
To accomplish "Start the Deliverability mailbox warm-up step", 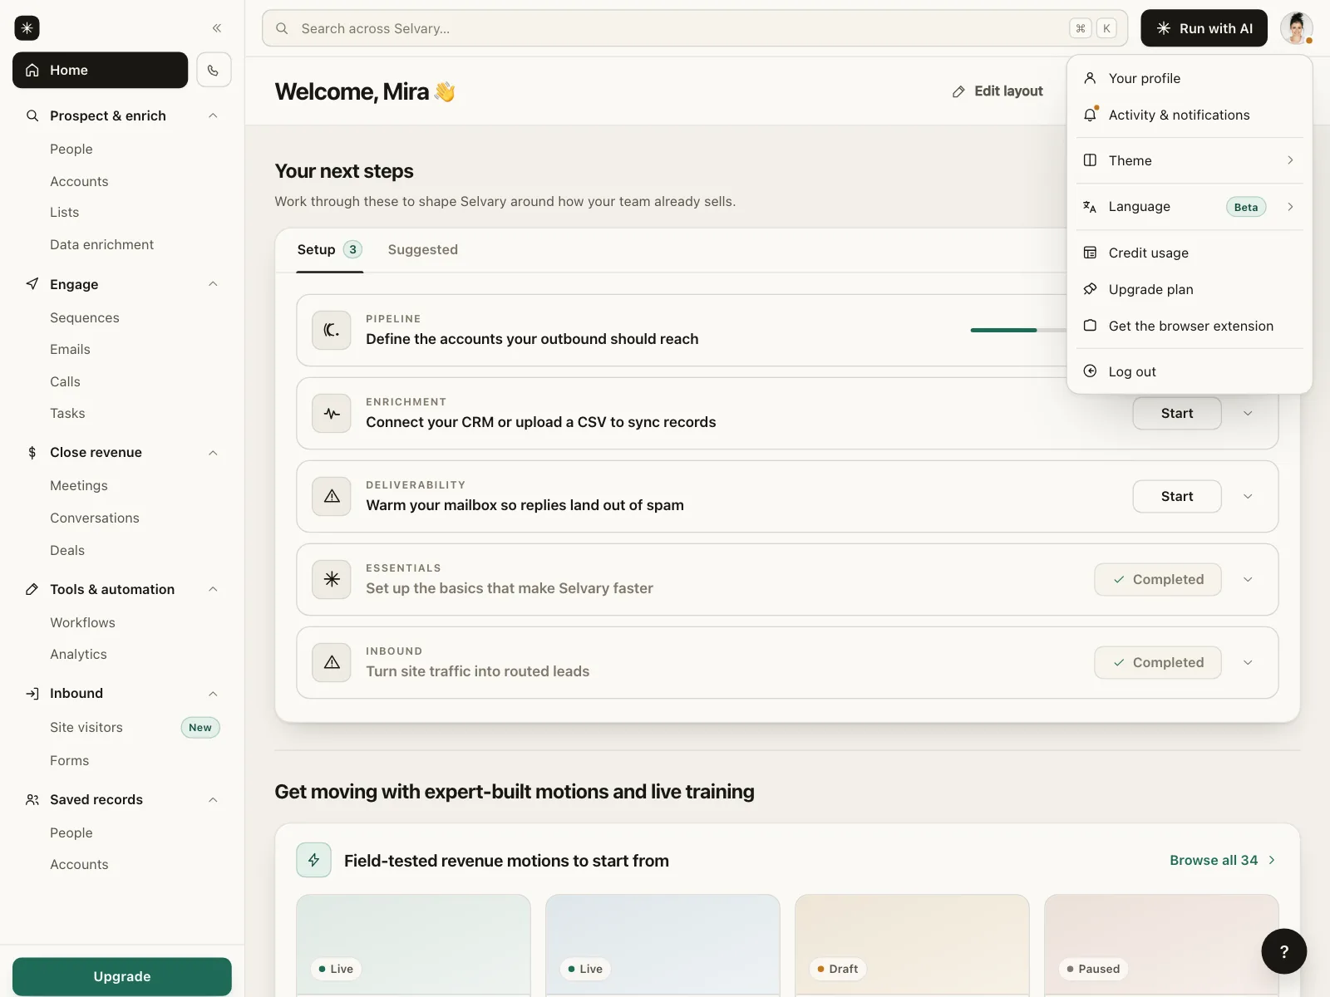I will (1177, 496).
